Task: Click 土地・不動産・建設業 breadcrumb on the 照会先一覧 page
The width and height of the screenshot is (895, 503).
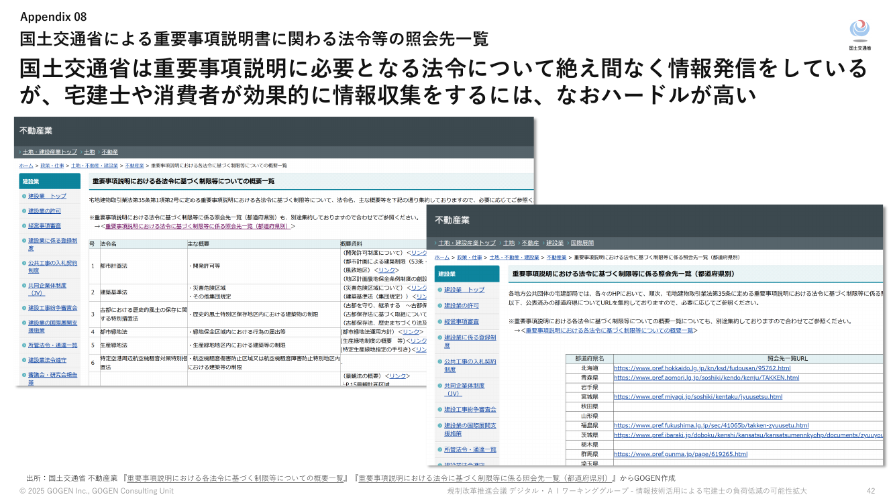Action: (x=515, y=257)
